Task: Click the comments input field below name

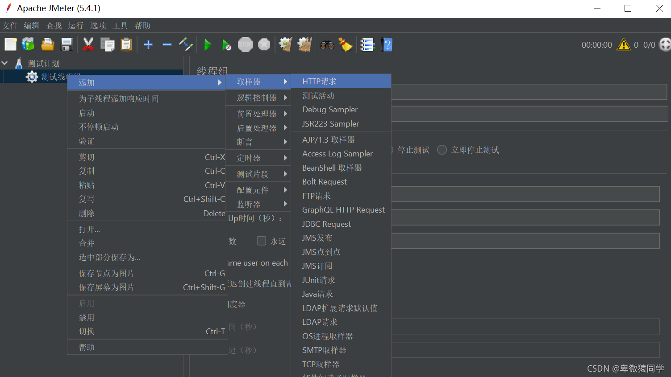Action: [x=529, y=114]
